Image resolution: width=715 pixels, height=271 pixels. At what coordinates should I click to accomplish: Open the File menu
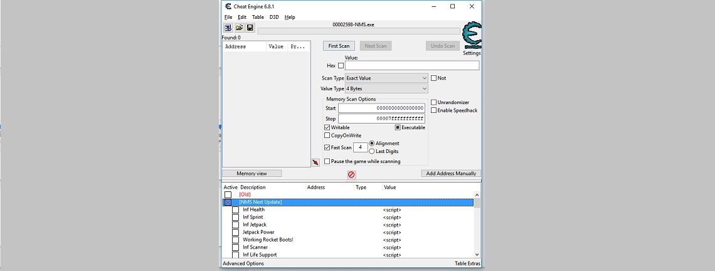[x=228, y=17]
